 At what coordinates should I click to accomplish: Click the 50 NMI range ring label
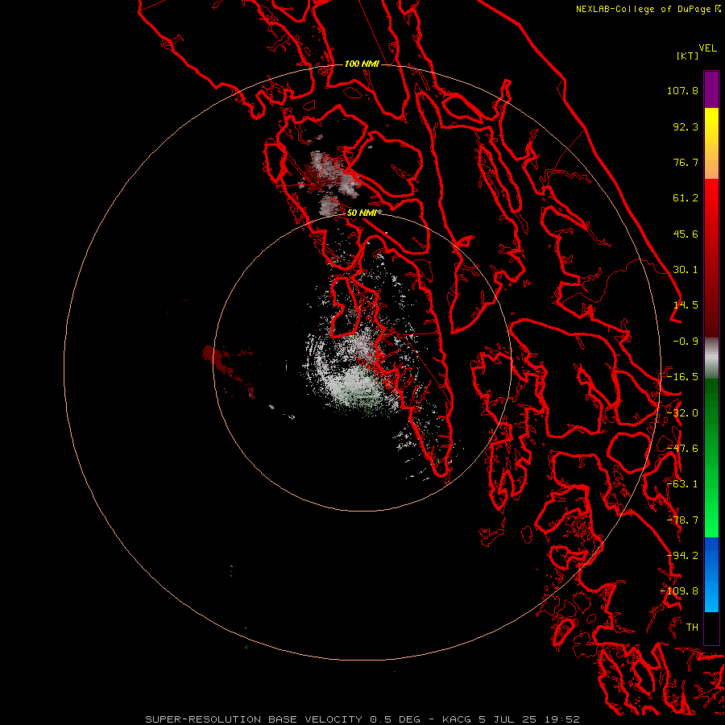(x=362, y=213)
